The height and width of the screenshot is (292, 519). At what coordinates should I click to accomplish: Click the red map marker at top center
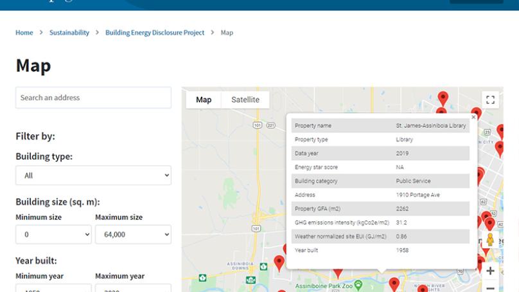pyautogui.click(x=443, y=98)
